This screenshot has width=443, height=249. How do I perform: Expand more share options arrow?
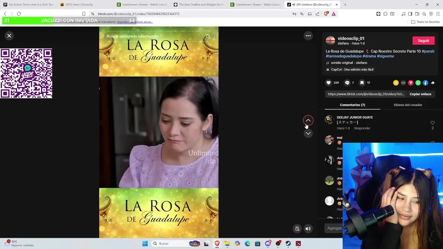coord(433,83)
